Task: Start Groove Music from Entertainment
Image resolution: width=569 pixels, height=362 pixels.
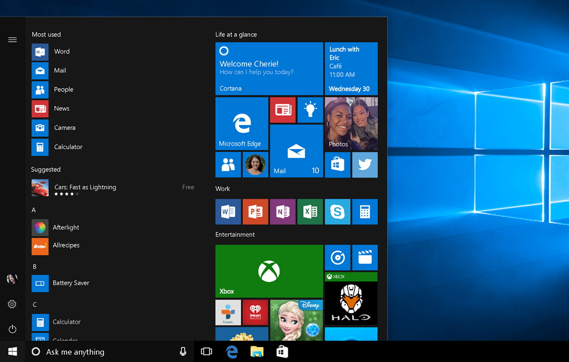Action: (337, 257)
